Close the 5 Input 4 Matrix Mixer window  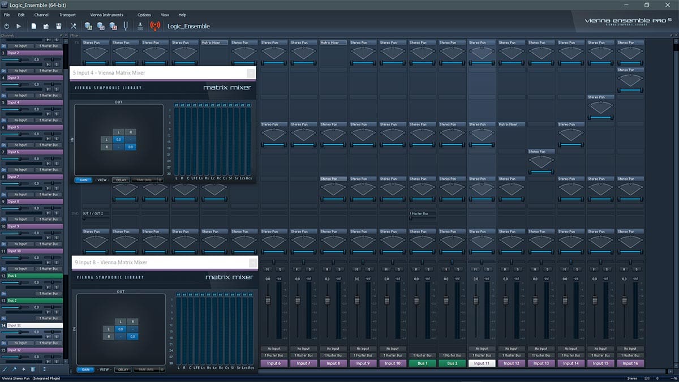(x=251, y=72)
